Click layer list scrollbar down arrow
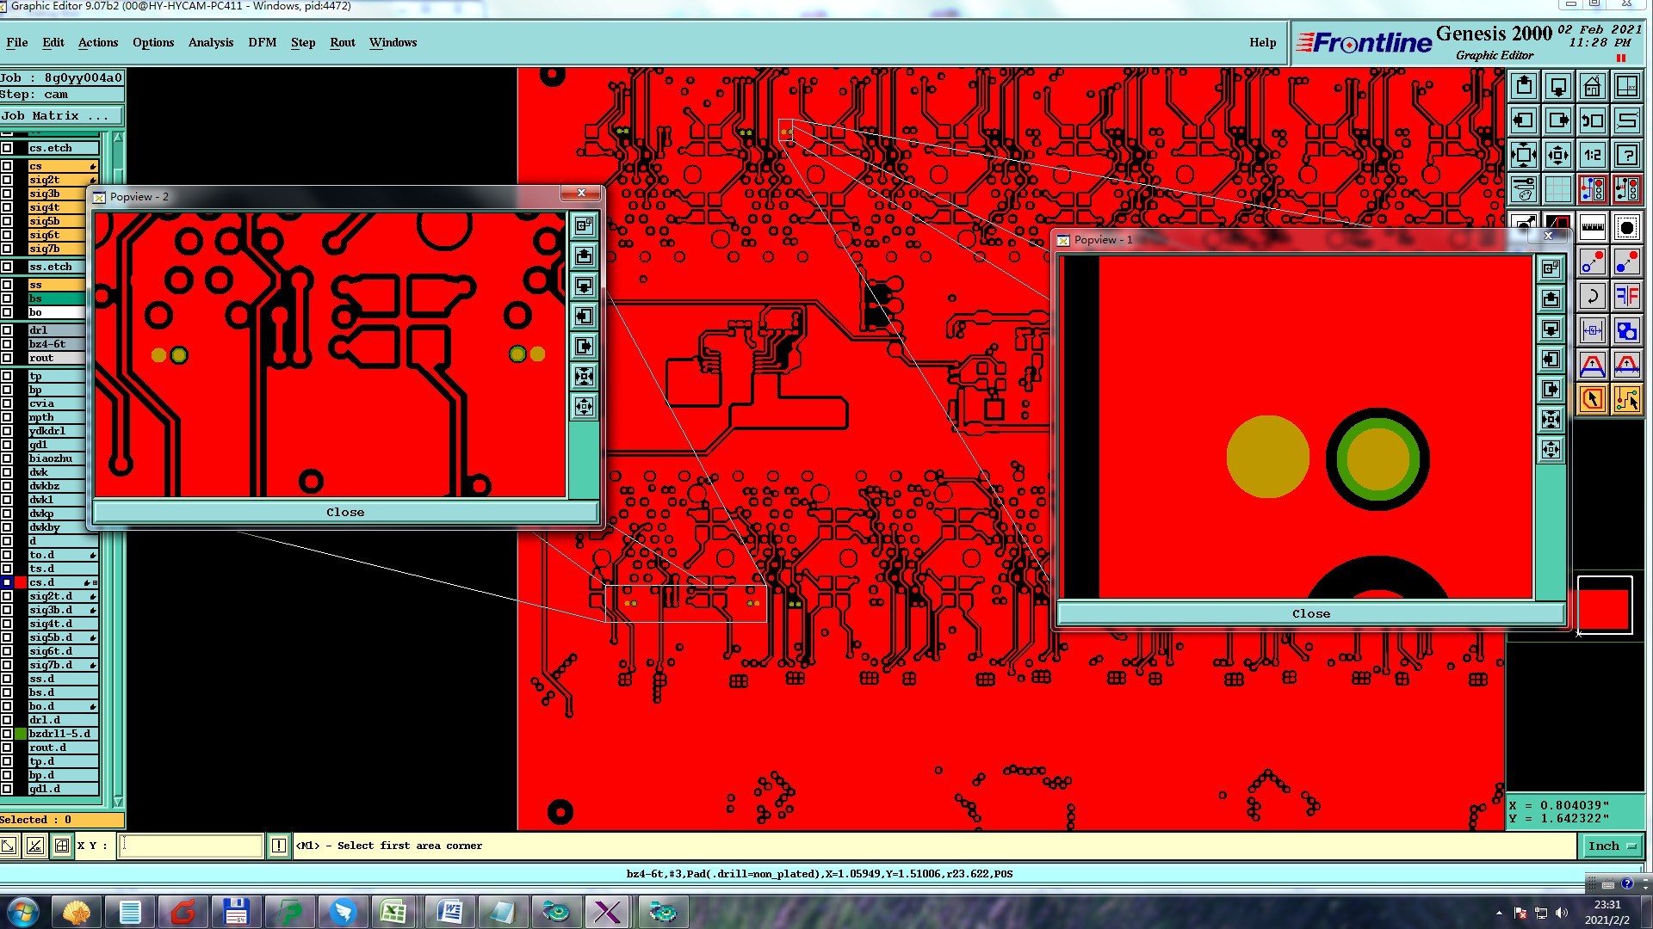Viewport: 1653px width, 929px height. coord(118,802)
